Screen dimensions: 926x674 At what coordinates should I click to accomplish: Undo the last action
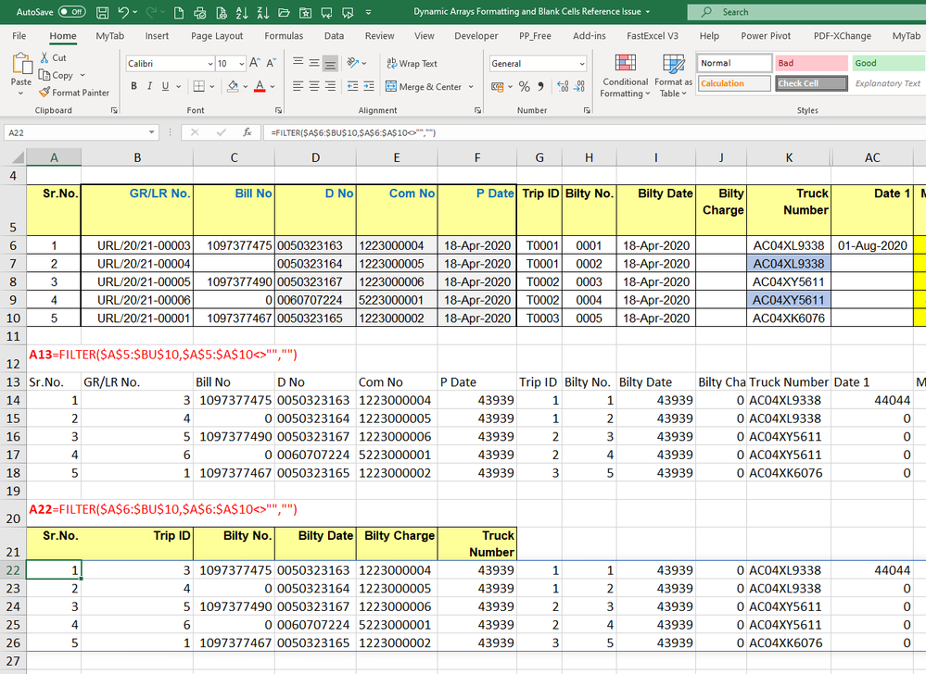(123, 12)
